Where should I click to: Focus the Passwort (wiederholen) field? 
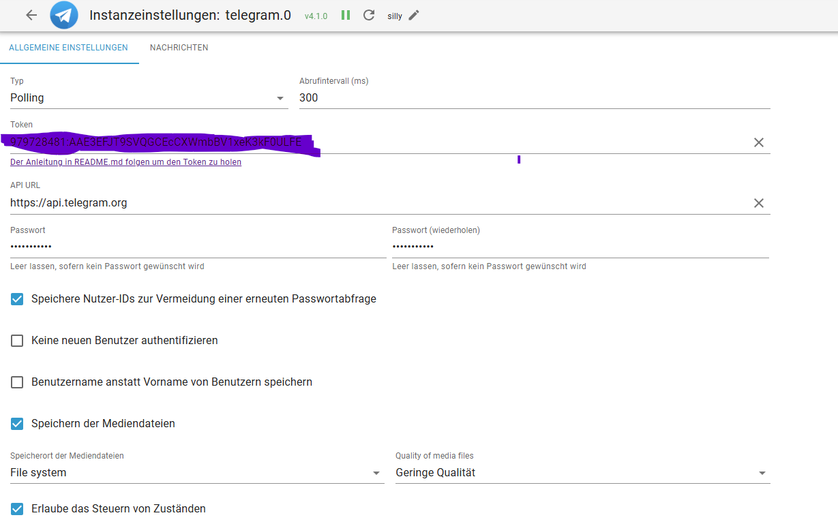click(x=580, y=247)
